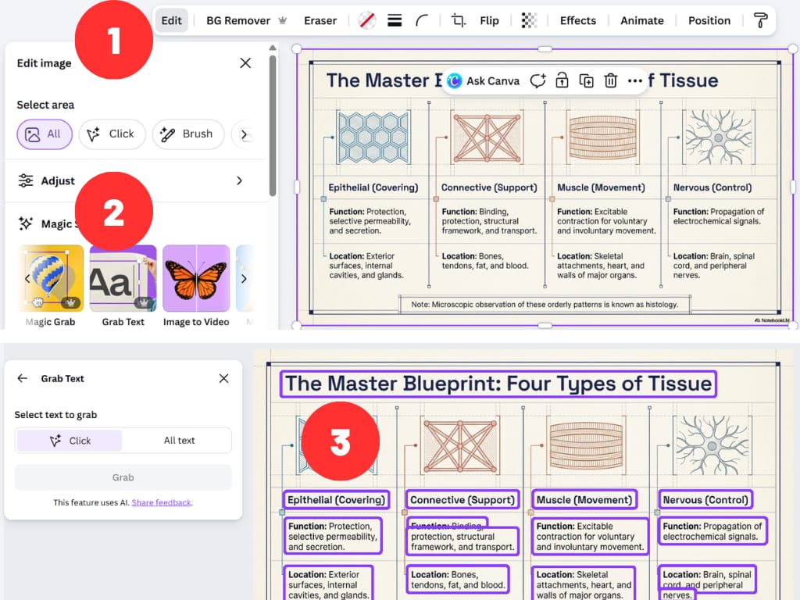
Task: Open the border style lines icon
Action: [x=395, y=21]
